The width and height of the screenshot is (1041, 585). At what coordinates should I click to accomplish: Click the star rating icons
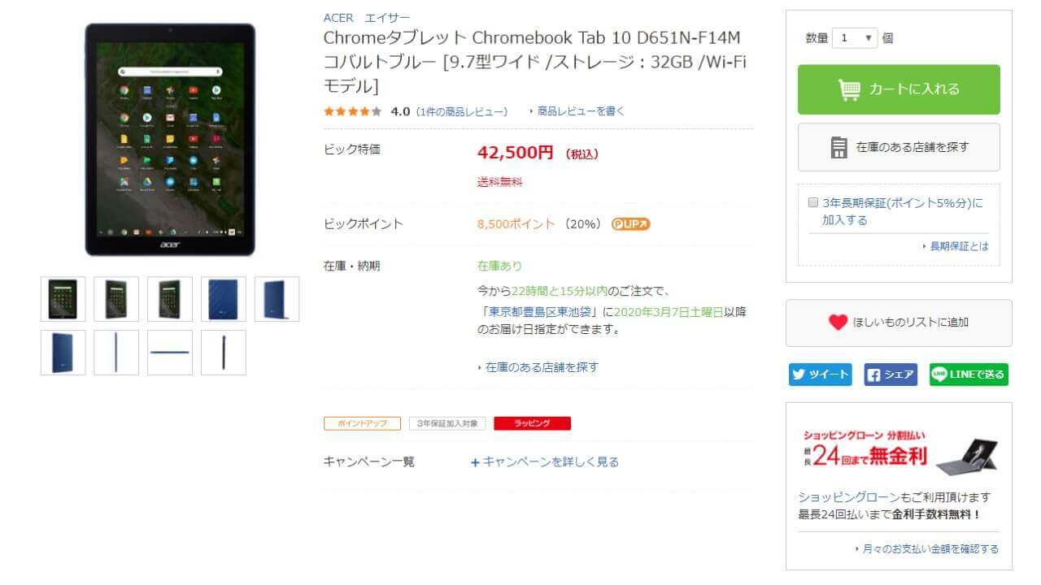coord(352,112)
